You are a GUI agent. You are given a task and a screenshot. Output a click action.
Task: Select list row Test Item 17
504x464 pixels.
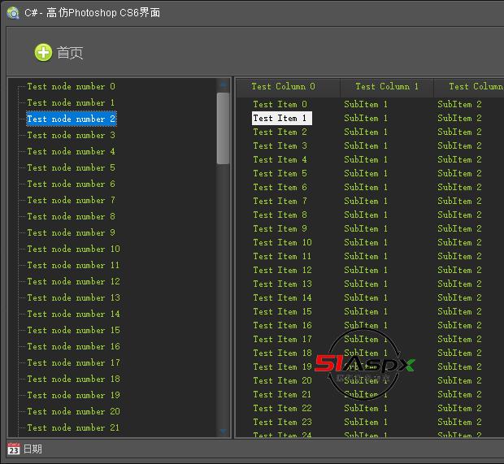click(283, 340)
